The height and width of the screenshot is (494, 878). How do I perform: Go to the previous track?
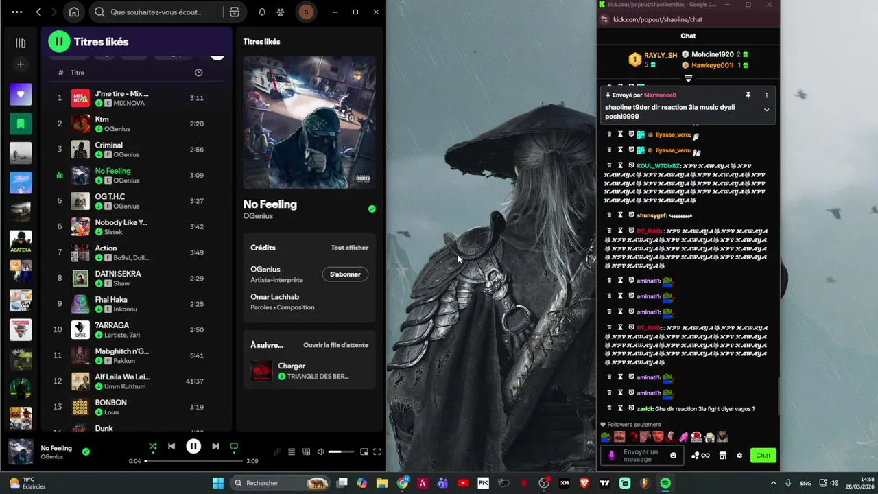(171, 447)
